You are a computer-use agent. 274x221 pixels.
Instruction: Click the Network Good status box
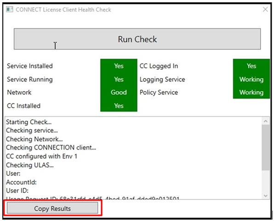point(119,92)
